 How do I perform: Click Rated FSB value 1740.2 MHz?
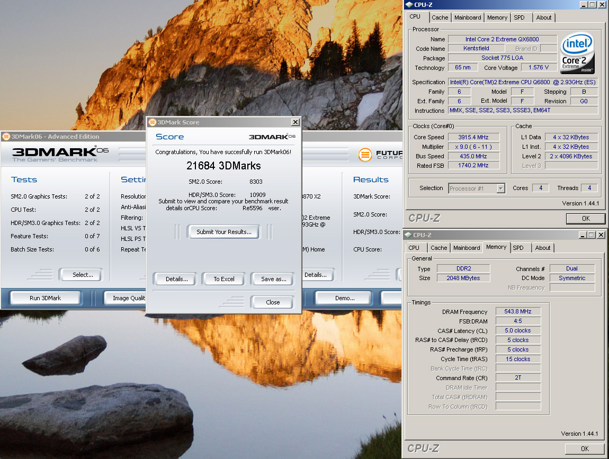(x=473, y=165)
